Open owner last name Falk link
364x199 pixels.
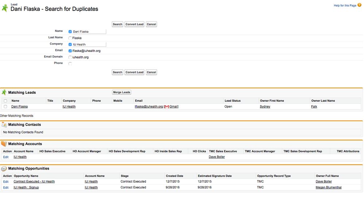[x=314, y=106]
